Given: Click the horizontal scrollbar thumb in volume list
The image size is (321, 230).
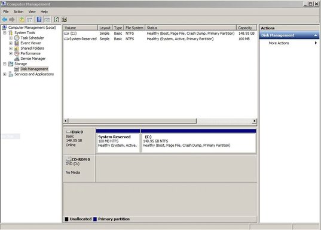Looking at the screenshot, I should tap(132, 121).
